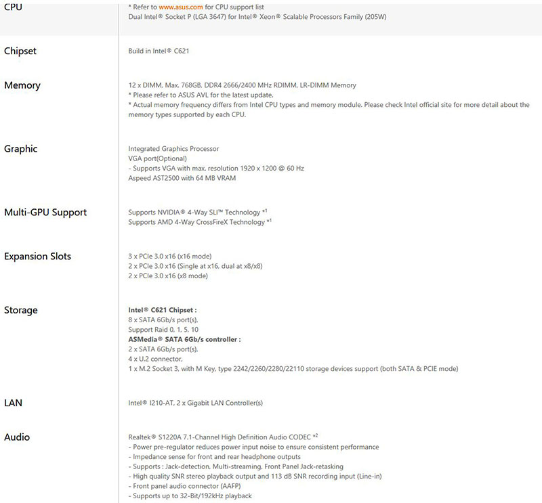
Task: Click the Realtek S1220A audio codec line
Action: point(223,437)
